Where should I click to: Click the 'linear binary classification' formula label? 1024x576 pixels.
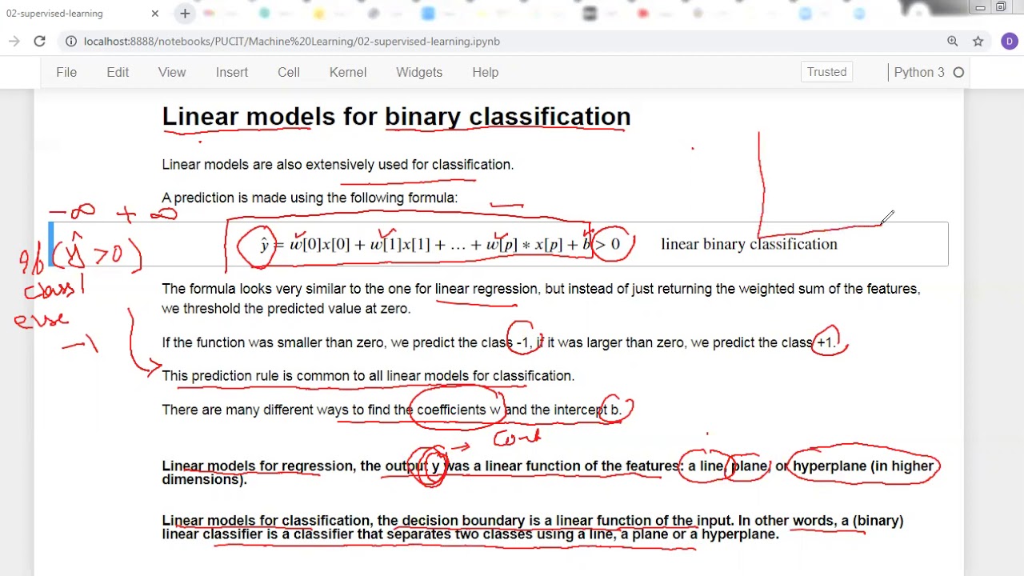point(749,244)
